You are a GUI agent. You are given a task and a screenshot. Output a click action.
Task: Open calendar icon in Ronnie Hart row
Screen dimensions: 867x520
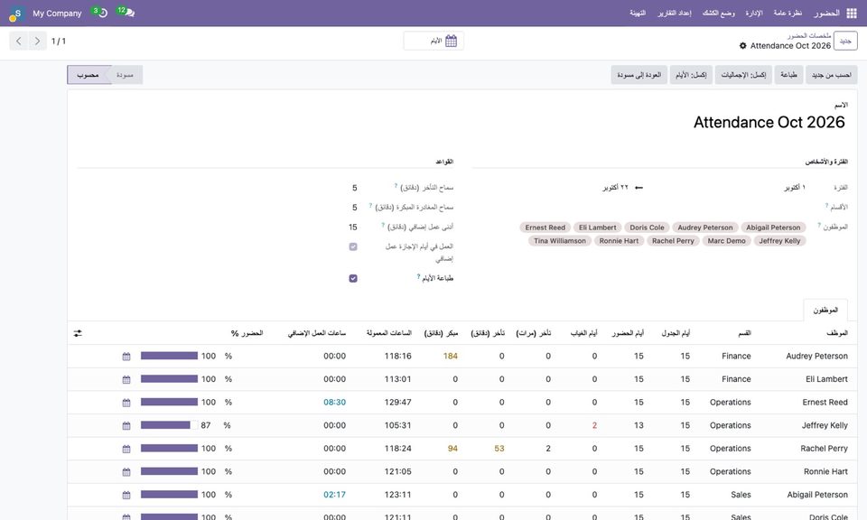(x=126, y=472)
